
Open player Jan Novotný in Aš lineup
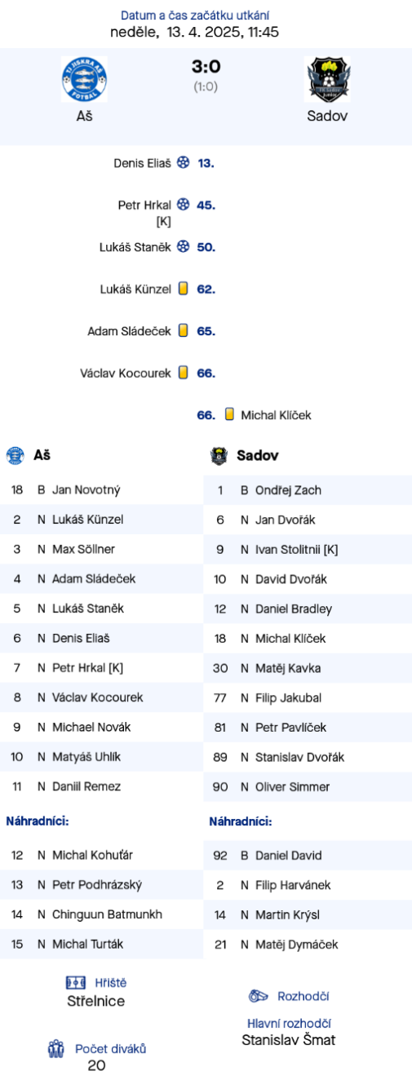86,490
